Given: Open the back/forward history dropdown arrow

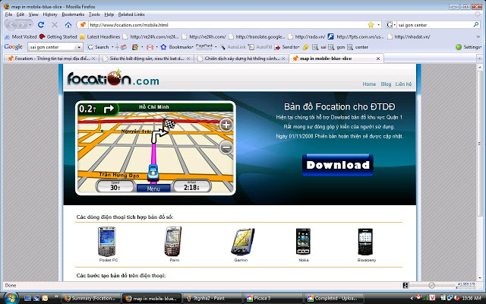Looking at the screenshot, I should 30,24.
